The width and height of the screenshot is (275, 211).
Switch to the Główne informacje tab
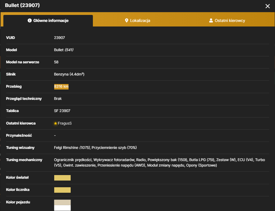(x=48, y=20)
